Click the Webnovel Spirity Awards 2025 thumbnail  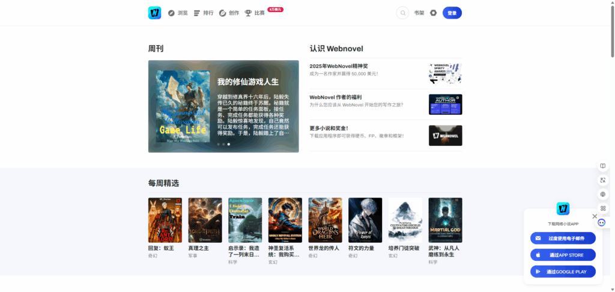click(x=445, y=73)
